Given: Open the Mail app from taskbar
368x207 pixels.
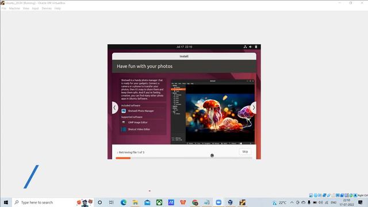Looking at the screenshot, I should 147,202.
